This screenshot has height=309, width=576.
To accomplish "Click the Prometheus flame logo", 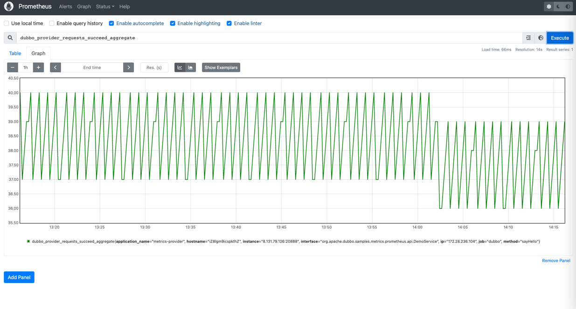I will (9, 7).
